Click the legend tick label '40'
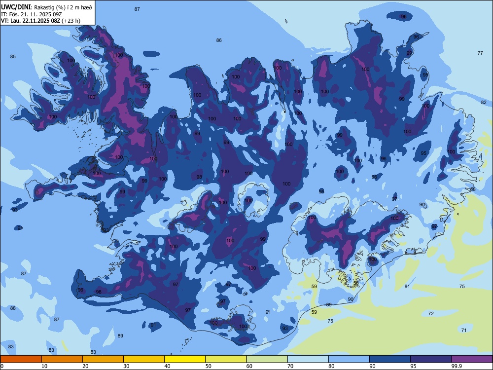 167,366
